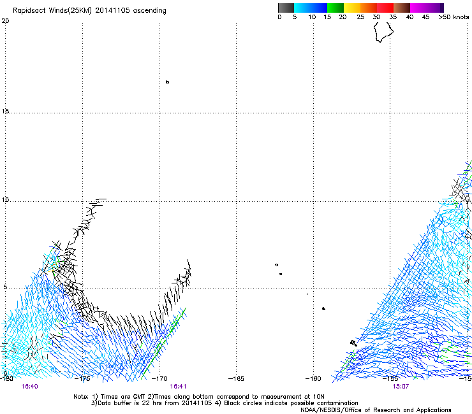This screenshot has height=414, width=472.
Task: Click the 5 latitude label
Action: (5, 287)
